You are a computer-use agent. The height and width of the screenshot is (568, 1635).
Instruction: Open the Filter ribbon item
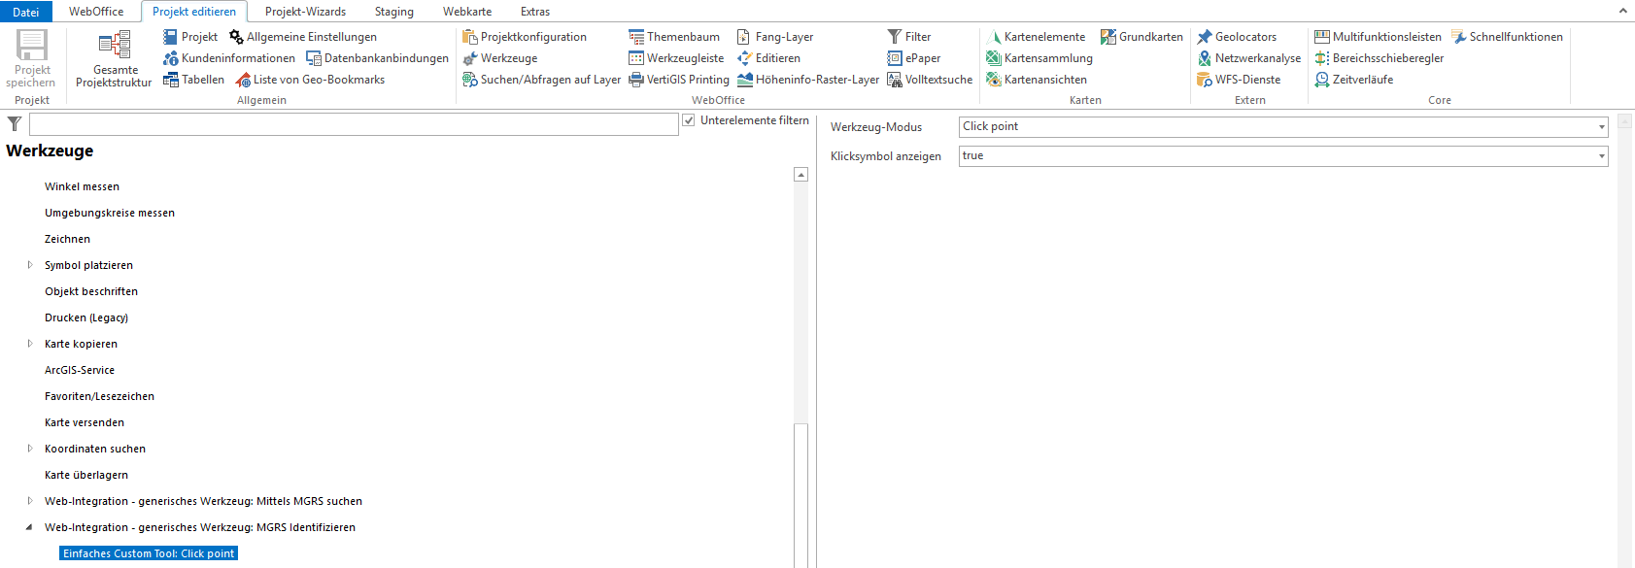tap(909, 37)
